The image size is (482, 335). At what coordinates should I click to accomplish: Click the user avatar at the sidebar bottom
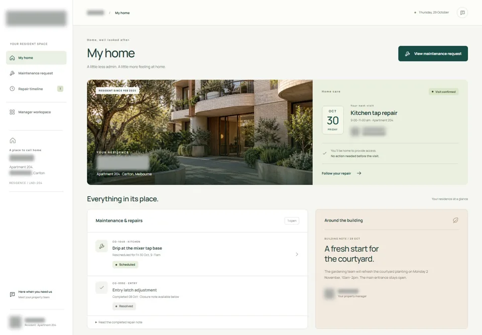click(15, 322)
